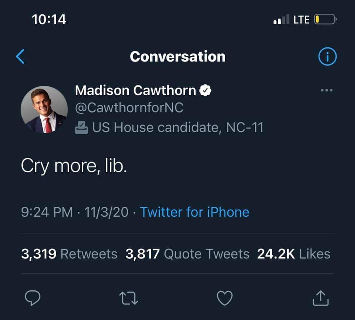
Task: Open Madison Cawthorn's profile photo
Action: [44, 109]
